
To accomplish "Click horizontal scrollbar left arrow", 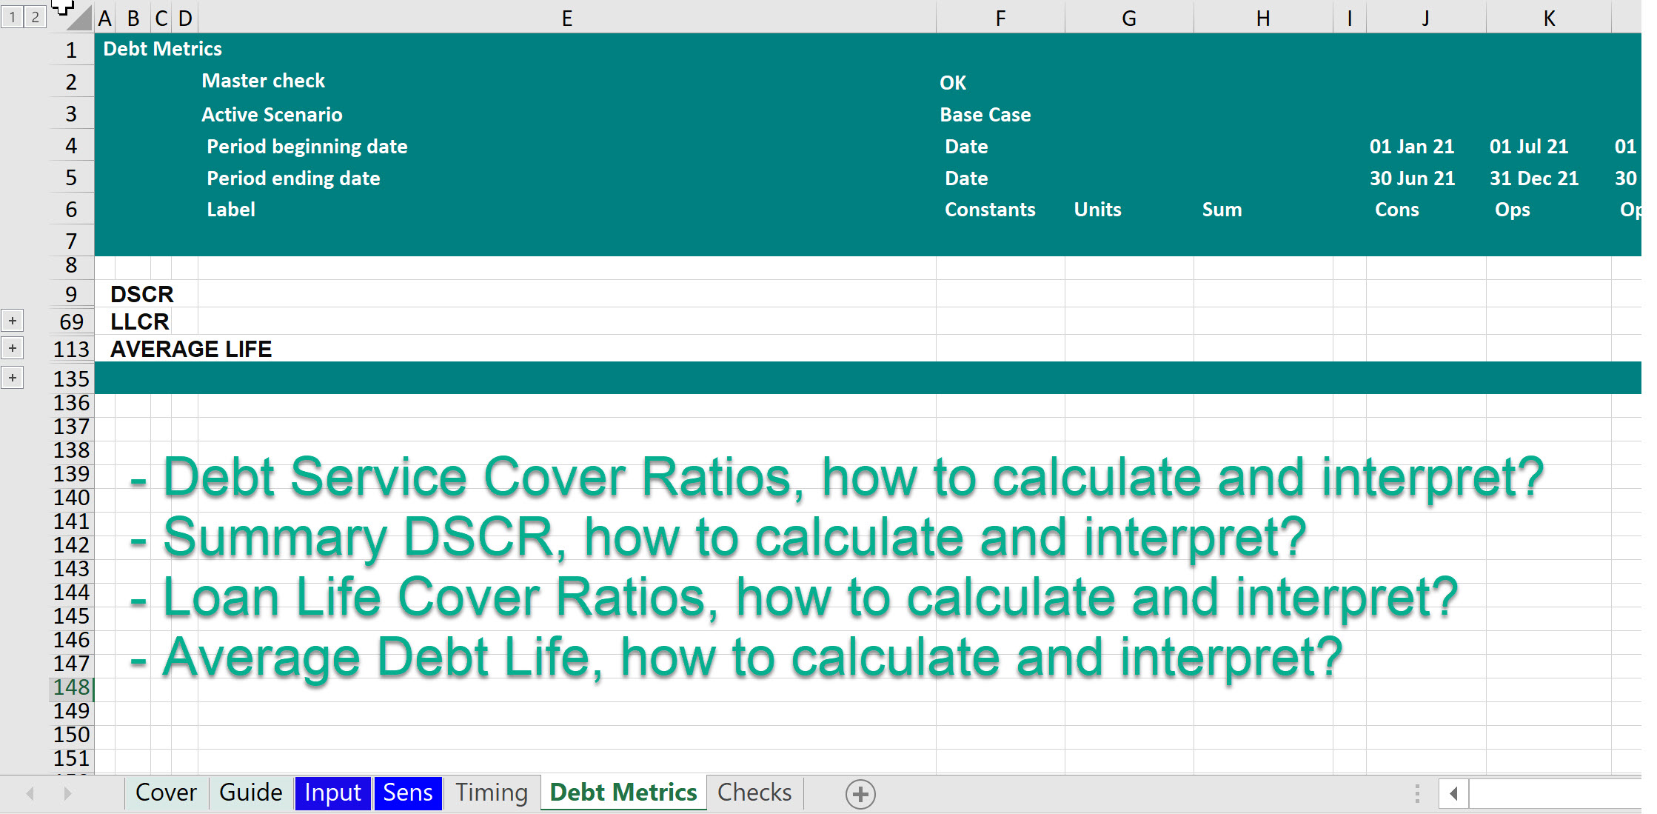I will pyautogui.click(x=1453, y=794).
